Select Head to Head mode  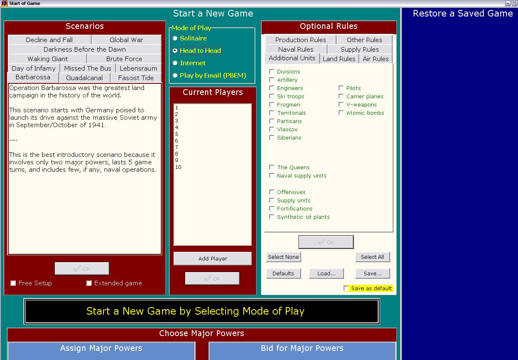[x=175, y=51]
